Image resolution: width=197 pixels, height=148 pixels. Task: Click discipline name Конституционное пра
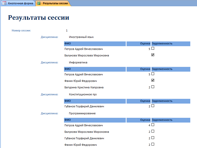[83, 94]
